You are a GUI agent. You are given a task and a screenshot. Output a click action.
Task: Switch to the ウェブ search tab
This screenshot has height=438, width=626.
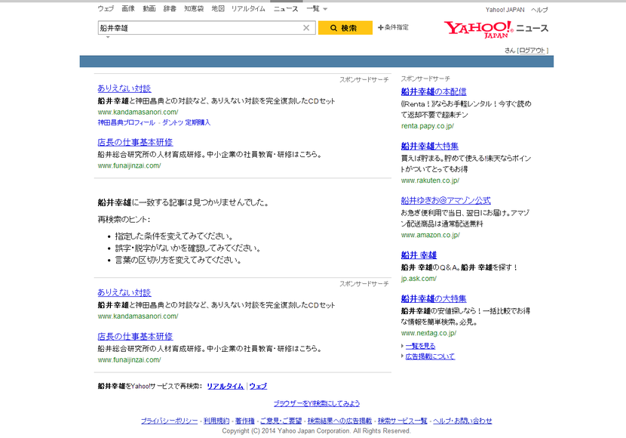tap(106, 9)
